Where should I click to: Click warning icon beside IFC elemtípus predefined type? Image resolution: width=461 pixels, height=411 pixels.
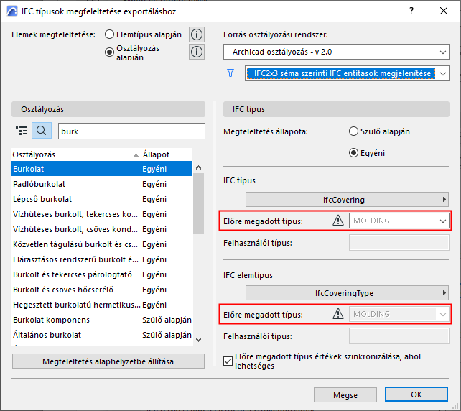point(338,314)
